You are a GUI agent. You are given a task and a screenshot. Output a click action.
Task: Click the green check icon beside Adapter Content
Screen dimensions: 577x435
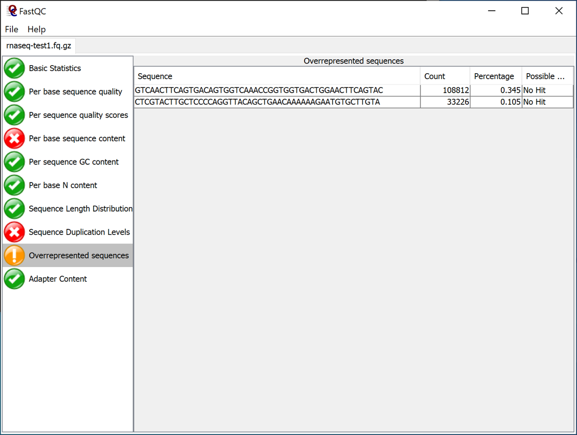tap(15, 279)
